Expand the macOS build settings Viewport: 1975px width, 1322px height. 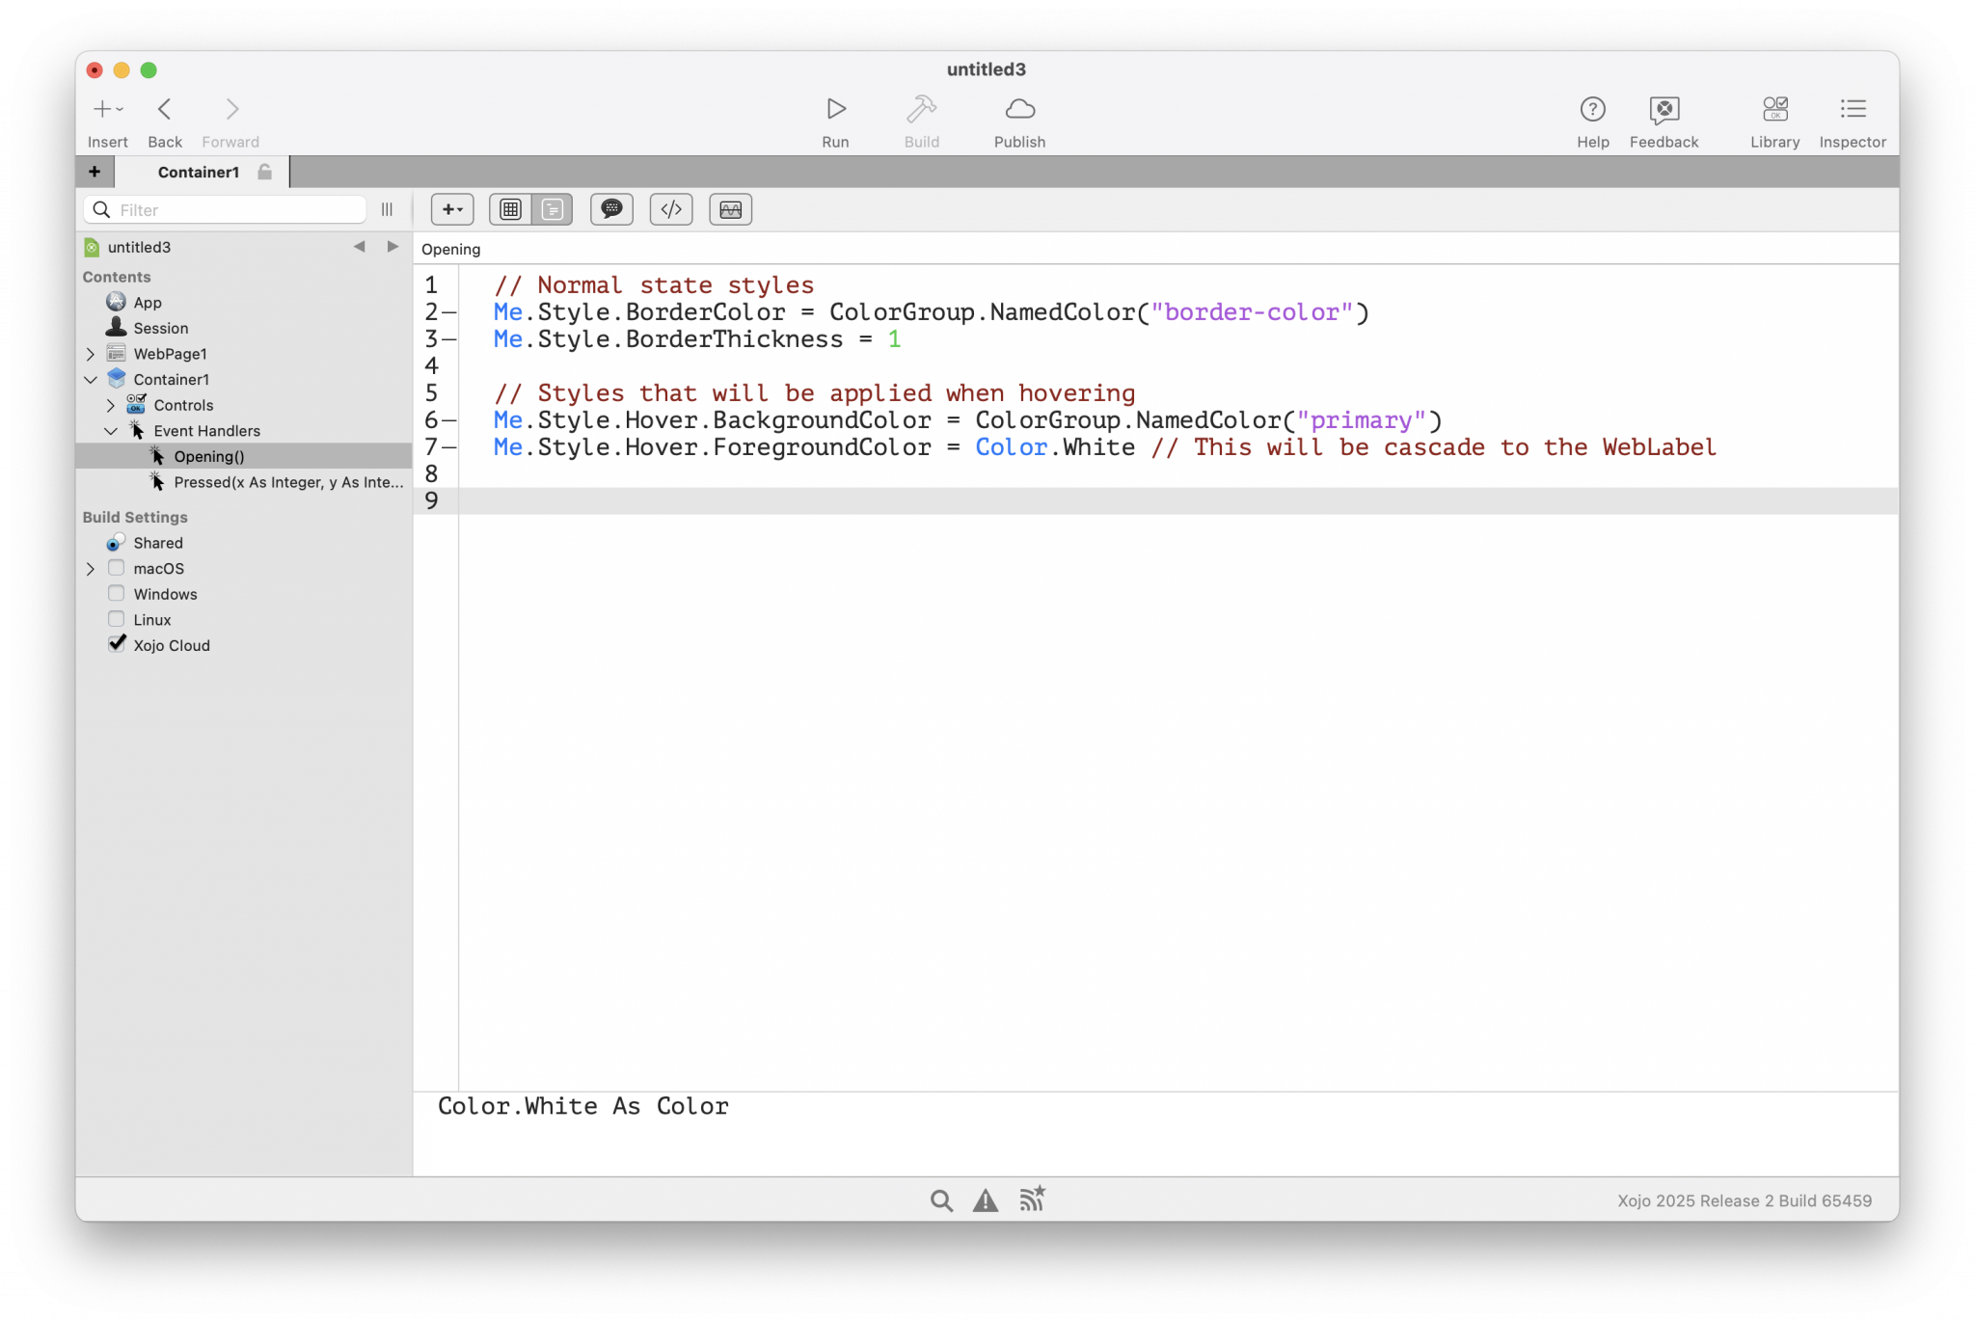(91, 569)
